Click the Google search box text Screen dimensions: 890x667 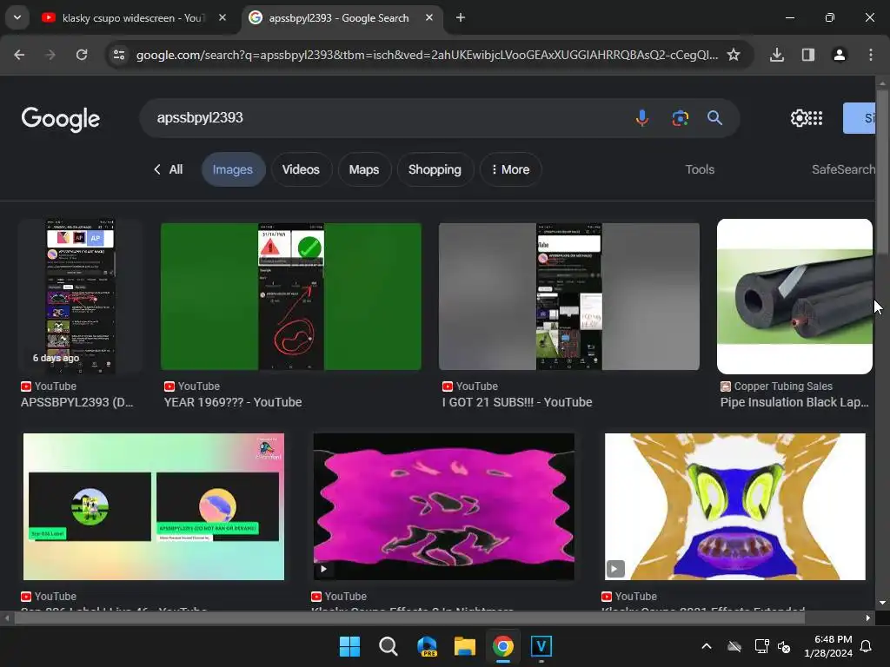[x=200, y=117]
